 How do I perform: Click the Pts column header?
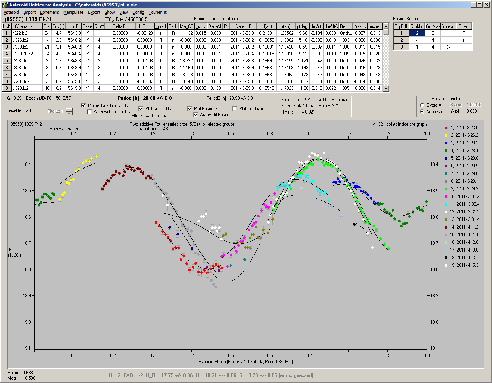click(47, 26)
